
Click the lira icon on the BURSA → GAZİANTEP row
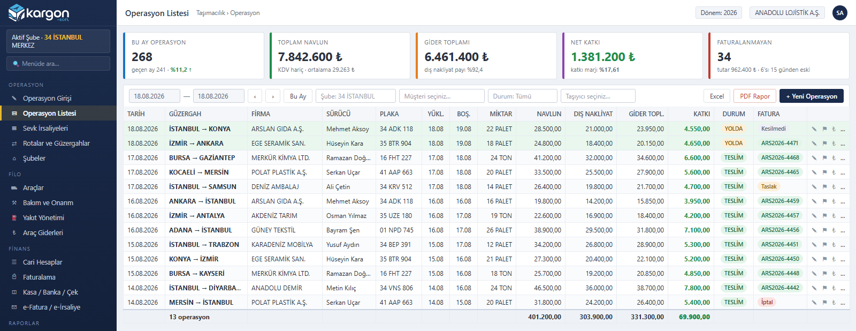pos(834,158)
